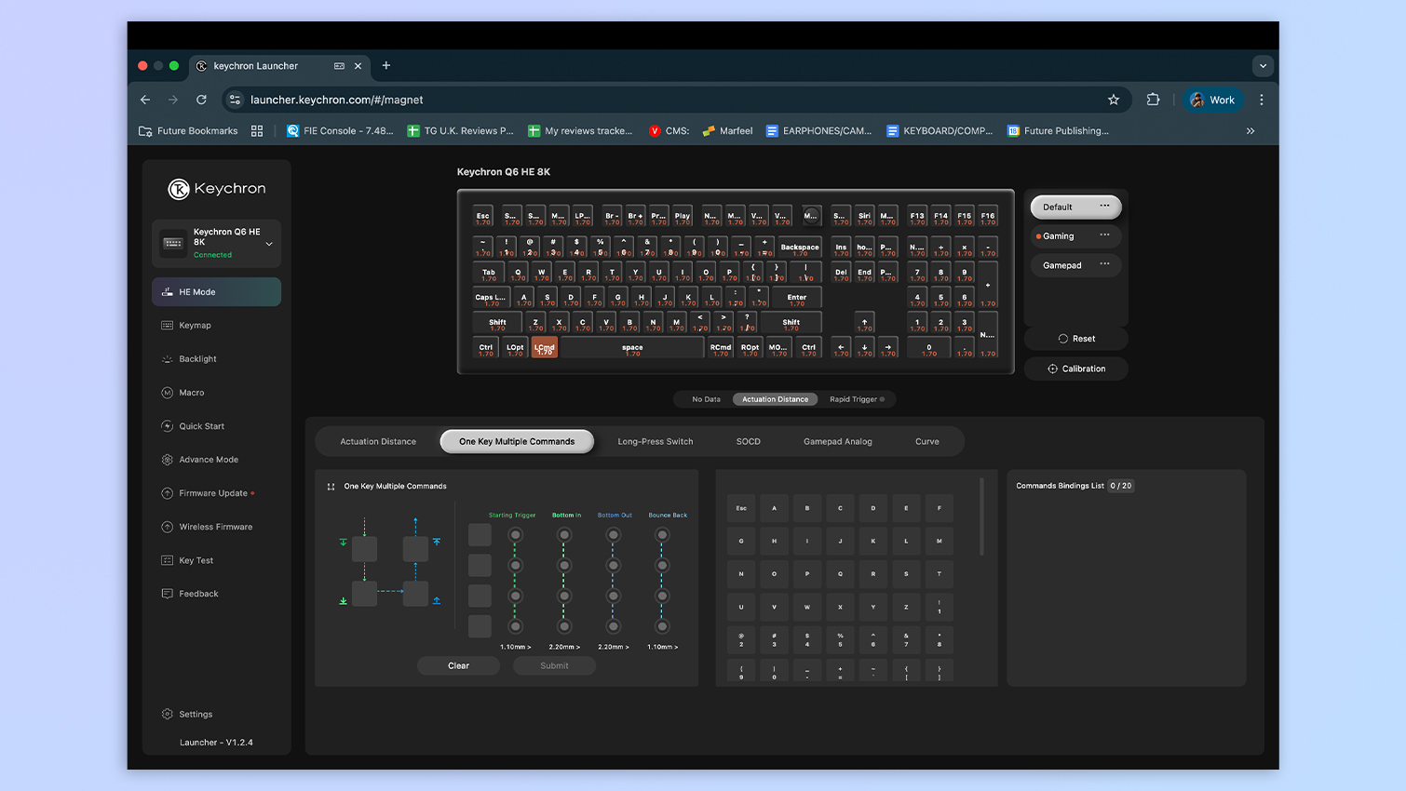
Task: Switch to the Long-Press Switch tab
Action: point(655,441)
